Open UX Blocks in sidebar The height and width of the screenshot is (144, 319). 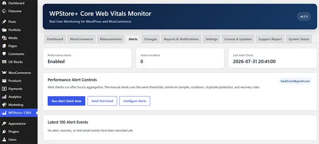point(19,62)
